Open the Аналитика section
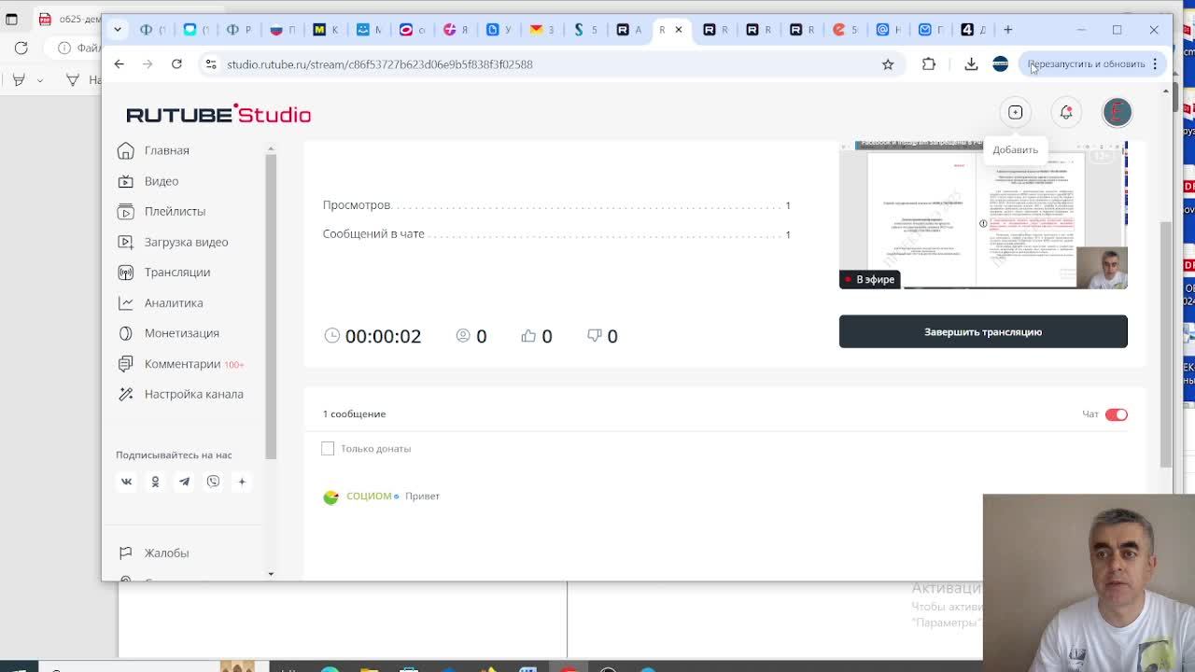 click(x=173, y=302)
